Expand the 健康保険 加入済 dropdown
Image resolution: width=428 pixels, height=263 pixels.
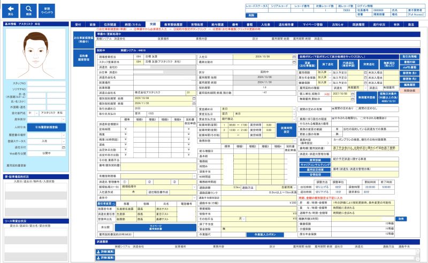pyautogui.click(x=330, y=83)
